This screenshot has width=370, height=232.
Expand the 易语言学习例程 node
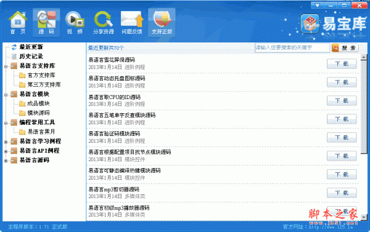click(x=6, y=142)
